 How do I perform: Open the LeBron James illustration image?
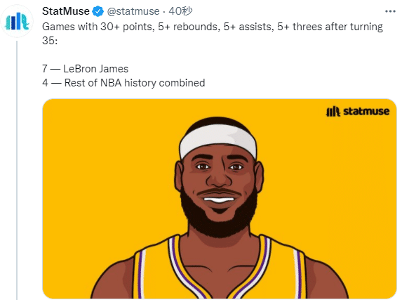[220, 199]
